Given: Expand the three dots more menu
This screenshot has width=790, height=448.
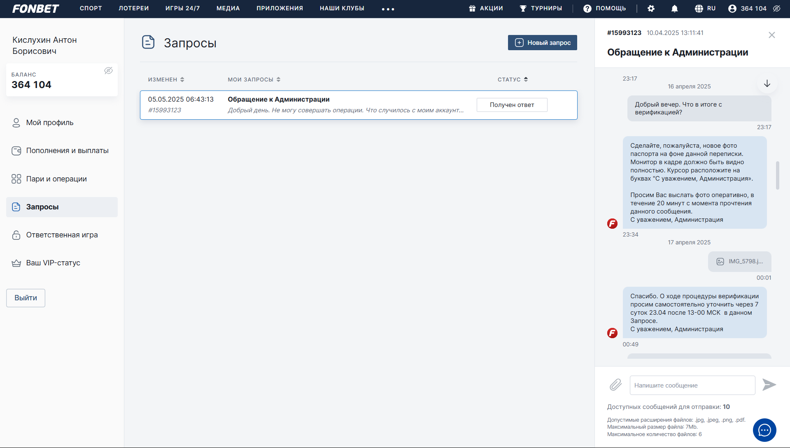Looking at the screenshot, I should [x=388, y=9].
